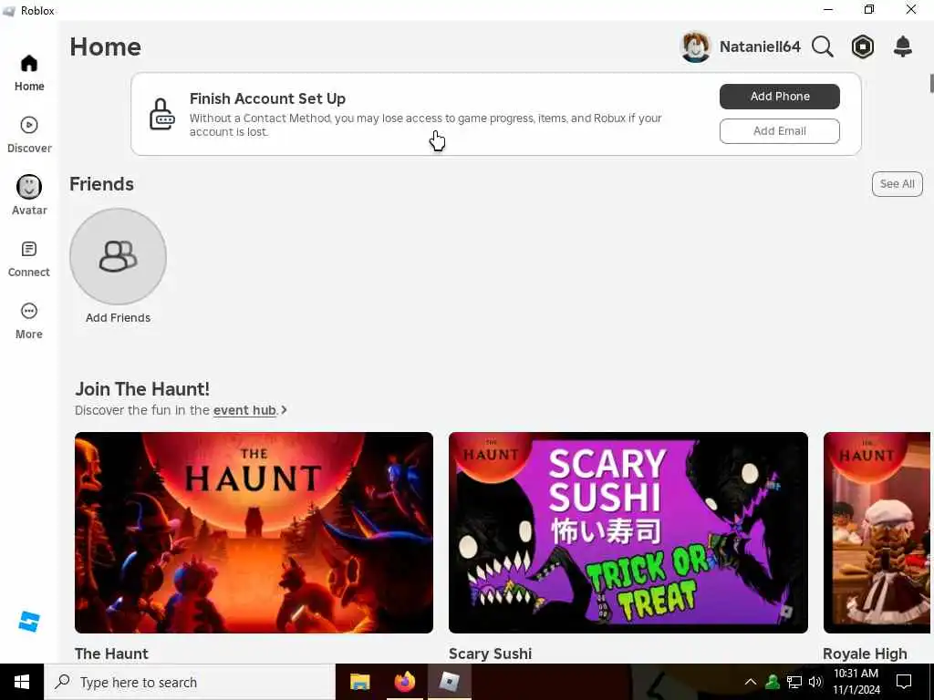The width and height of the screenshot is (934, 700).
Task: Open the Home sidebar item
Action: coord(28,73)
